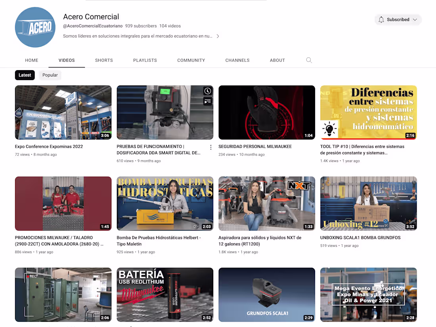The image size is (436, 327).
Task: Switch to the HOME tab
Action: [32, 60]
